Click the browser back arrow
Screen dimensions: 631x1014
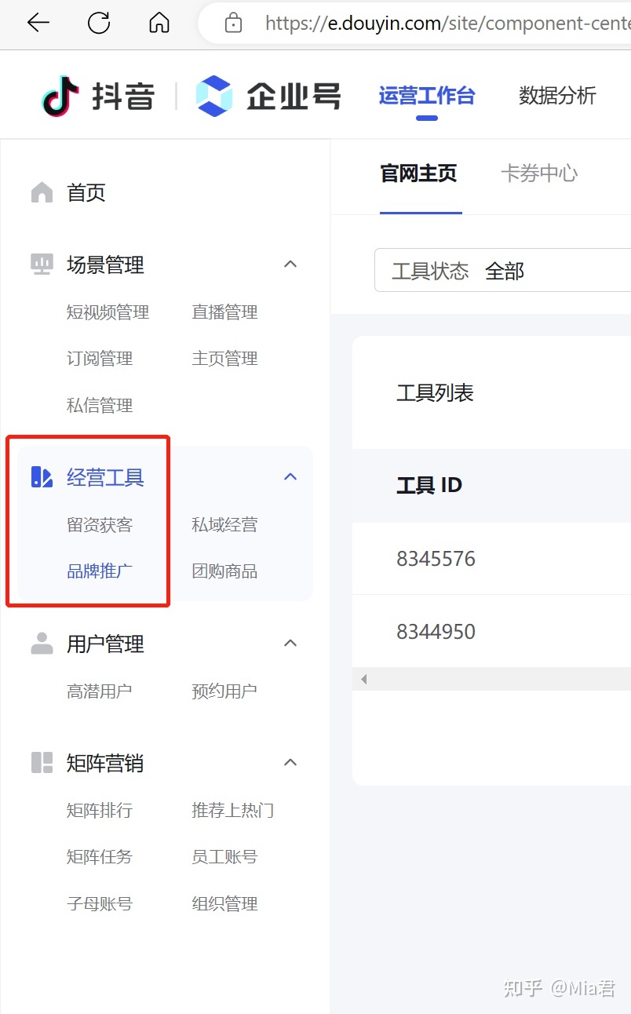[38, 24]
